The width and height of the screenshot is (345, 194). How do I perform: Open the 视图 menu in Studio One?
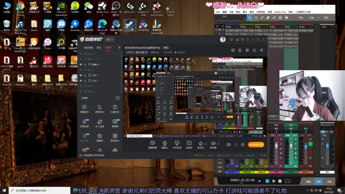tap(270, 12)
